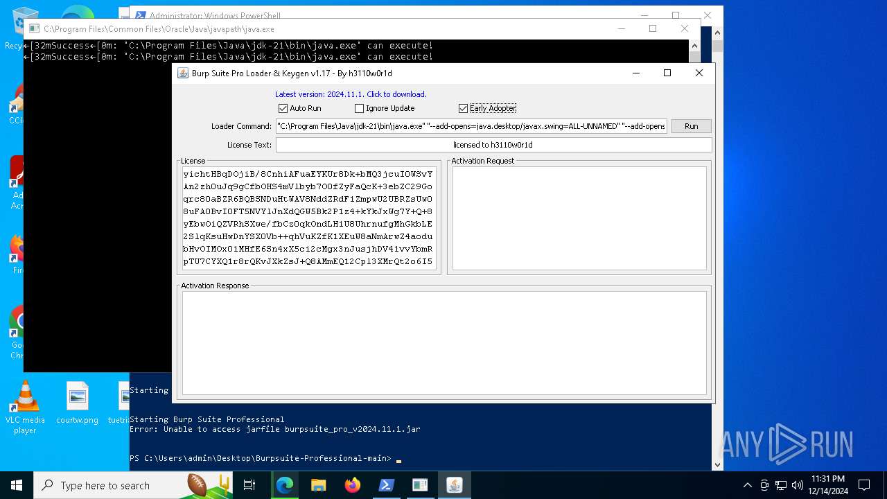Click the 'Error: Unable to access jarfile' line
This screenshot has height=499, width=887.
274,429
